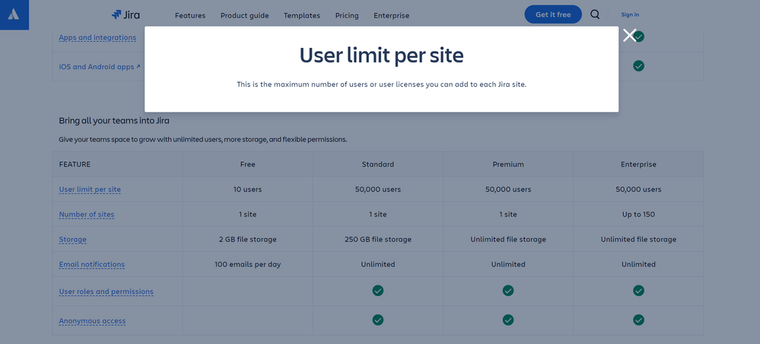This screenshot has height=344, width=760.
Task: Click the FEATURE column header
Action: tap(117, 164)
